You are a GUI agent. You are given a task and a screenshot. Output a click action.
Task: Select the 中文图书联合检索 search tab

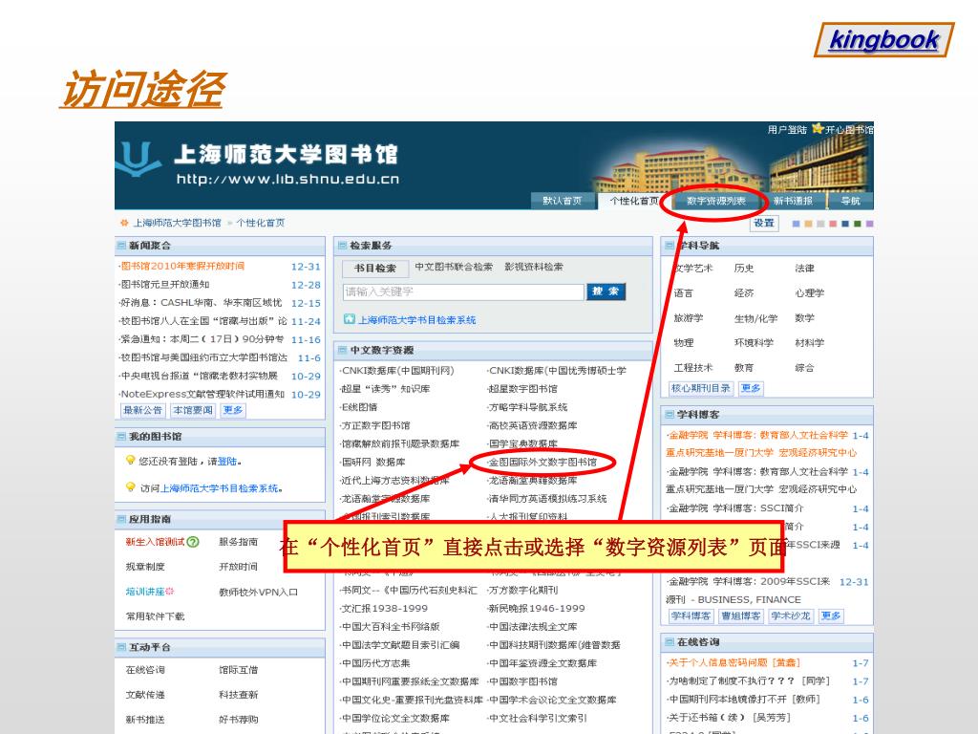click(x=454, y=267)
